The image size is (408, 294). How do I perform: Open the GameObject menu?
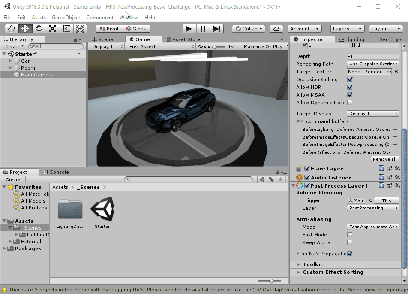coord(66,18)
